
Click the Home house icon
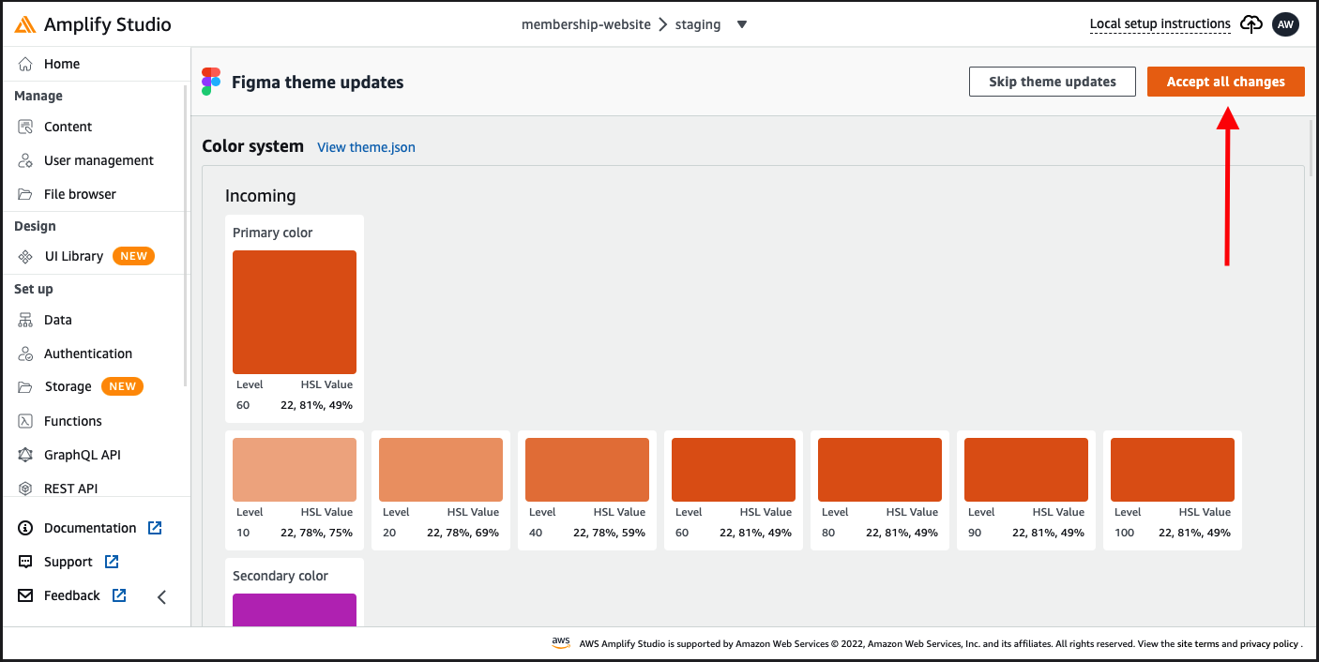click(25, 64)
